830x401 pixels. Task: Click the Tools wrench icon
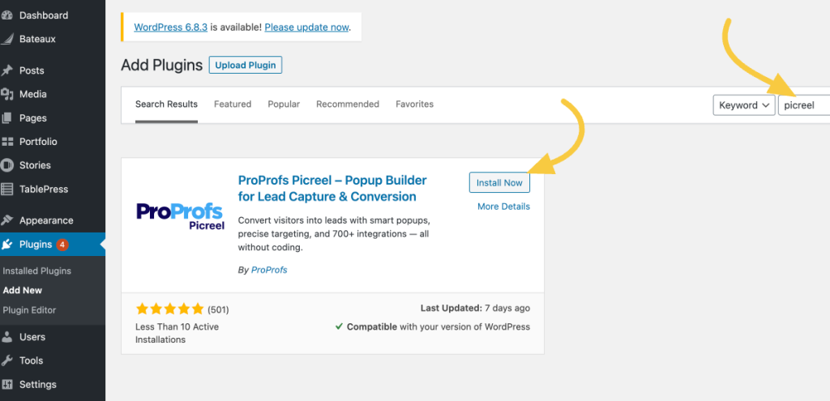[x=7, y=360]
